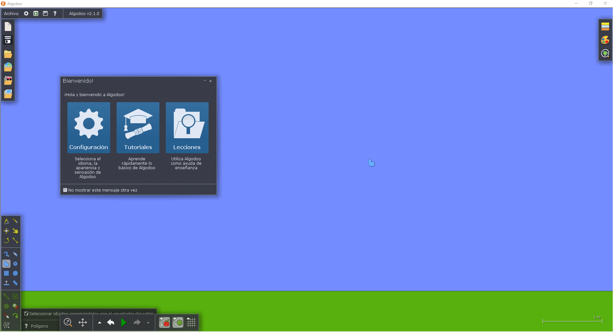
Task: Select the Drag hand tool
Action: point(15,231)
